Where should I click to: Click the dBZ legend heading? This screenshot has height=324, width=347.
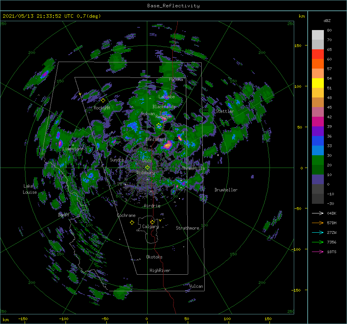[x=327, y=20]
